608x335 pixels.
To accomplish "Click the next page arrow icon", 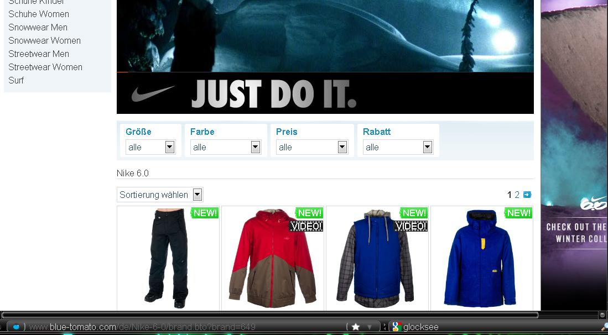I will click(x=527, y=195).
